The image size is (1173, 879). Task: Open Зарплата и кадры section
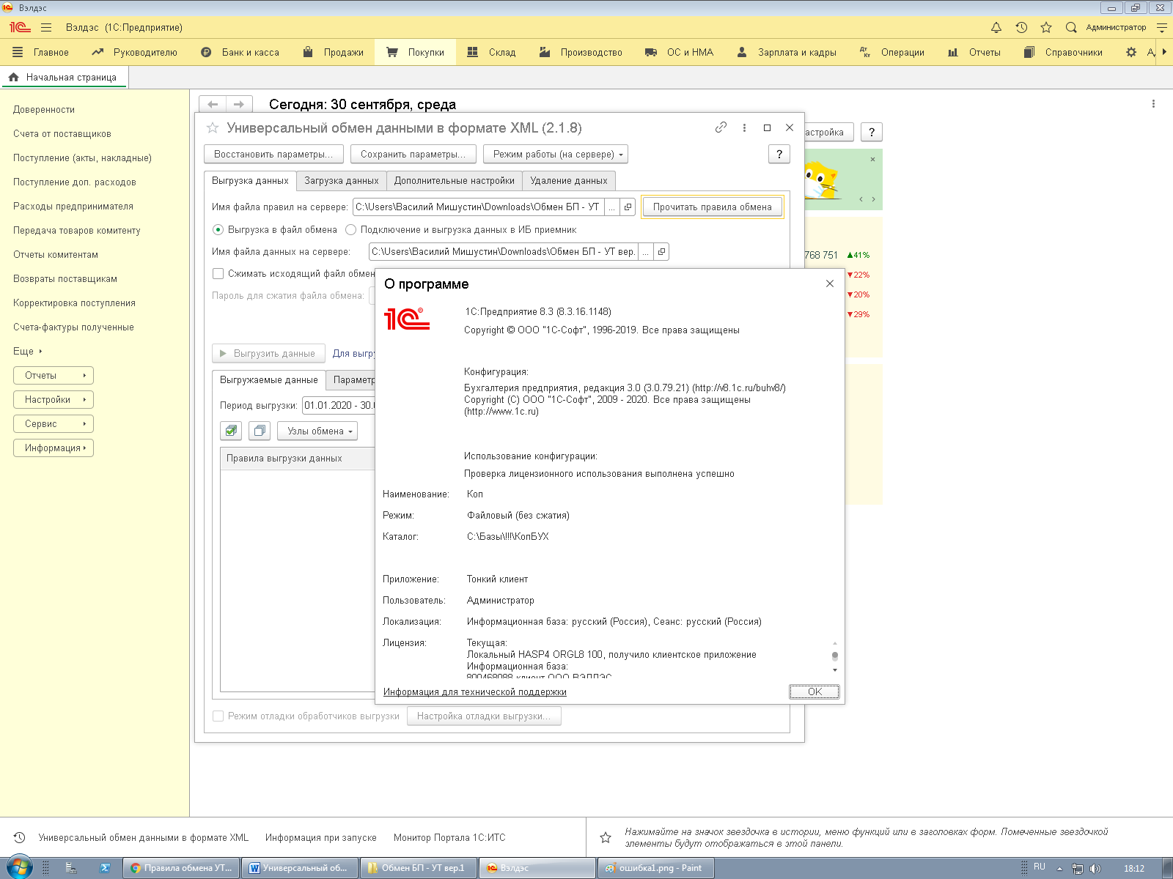(x=787, y=52)
